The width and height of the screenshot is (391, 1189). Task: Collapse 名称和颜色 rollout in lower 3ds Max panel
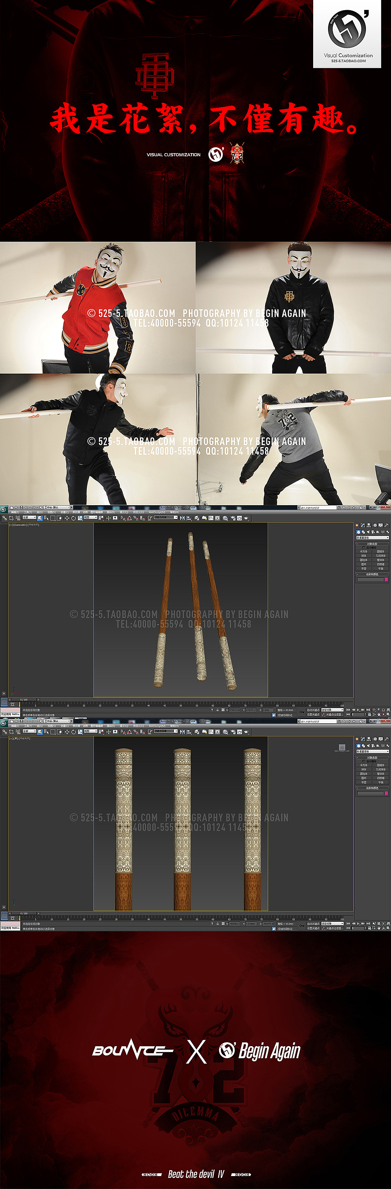pyautogui.click(x=373, y=788)
